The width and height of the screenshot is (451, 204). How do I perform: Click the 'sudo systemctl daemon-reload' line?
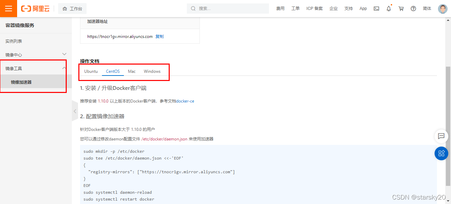click(117, 192)
